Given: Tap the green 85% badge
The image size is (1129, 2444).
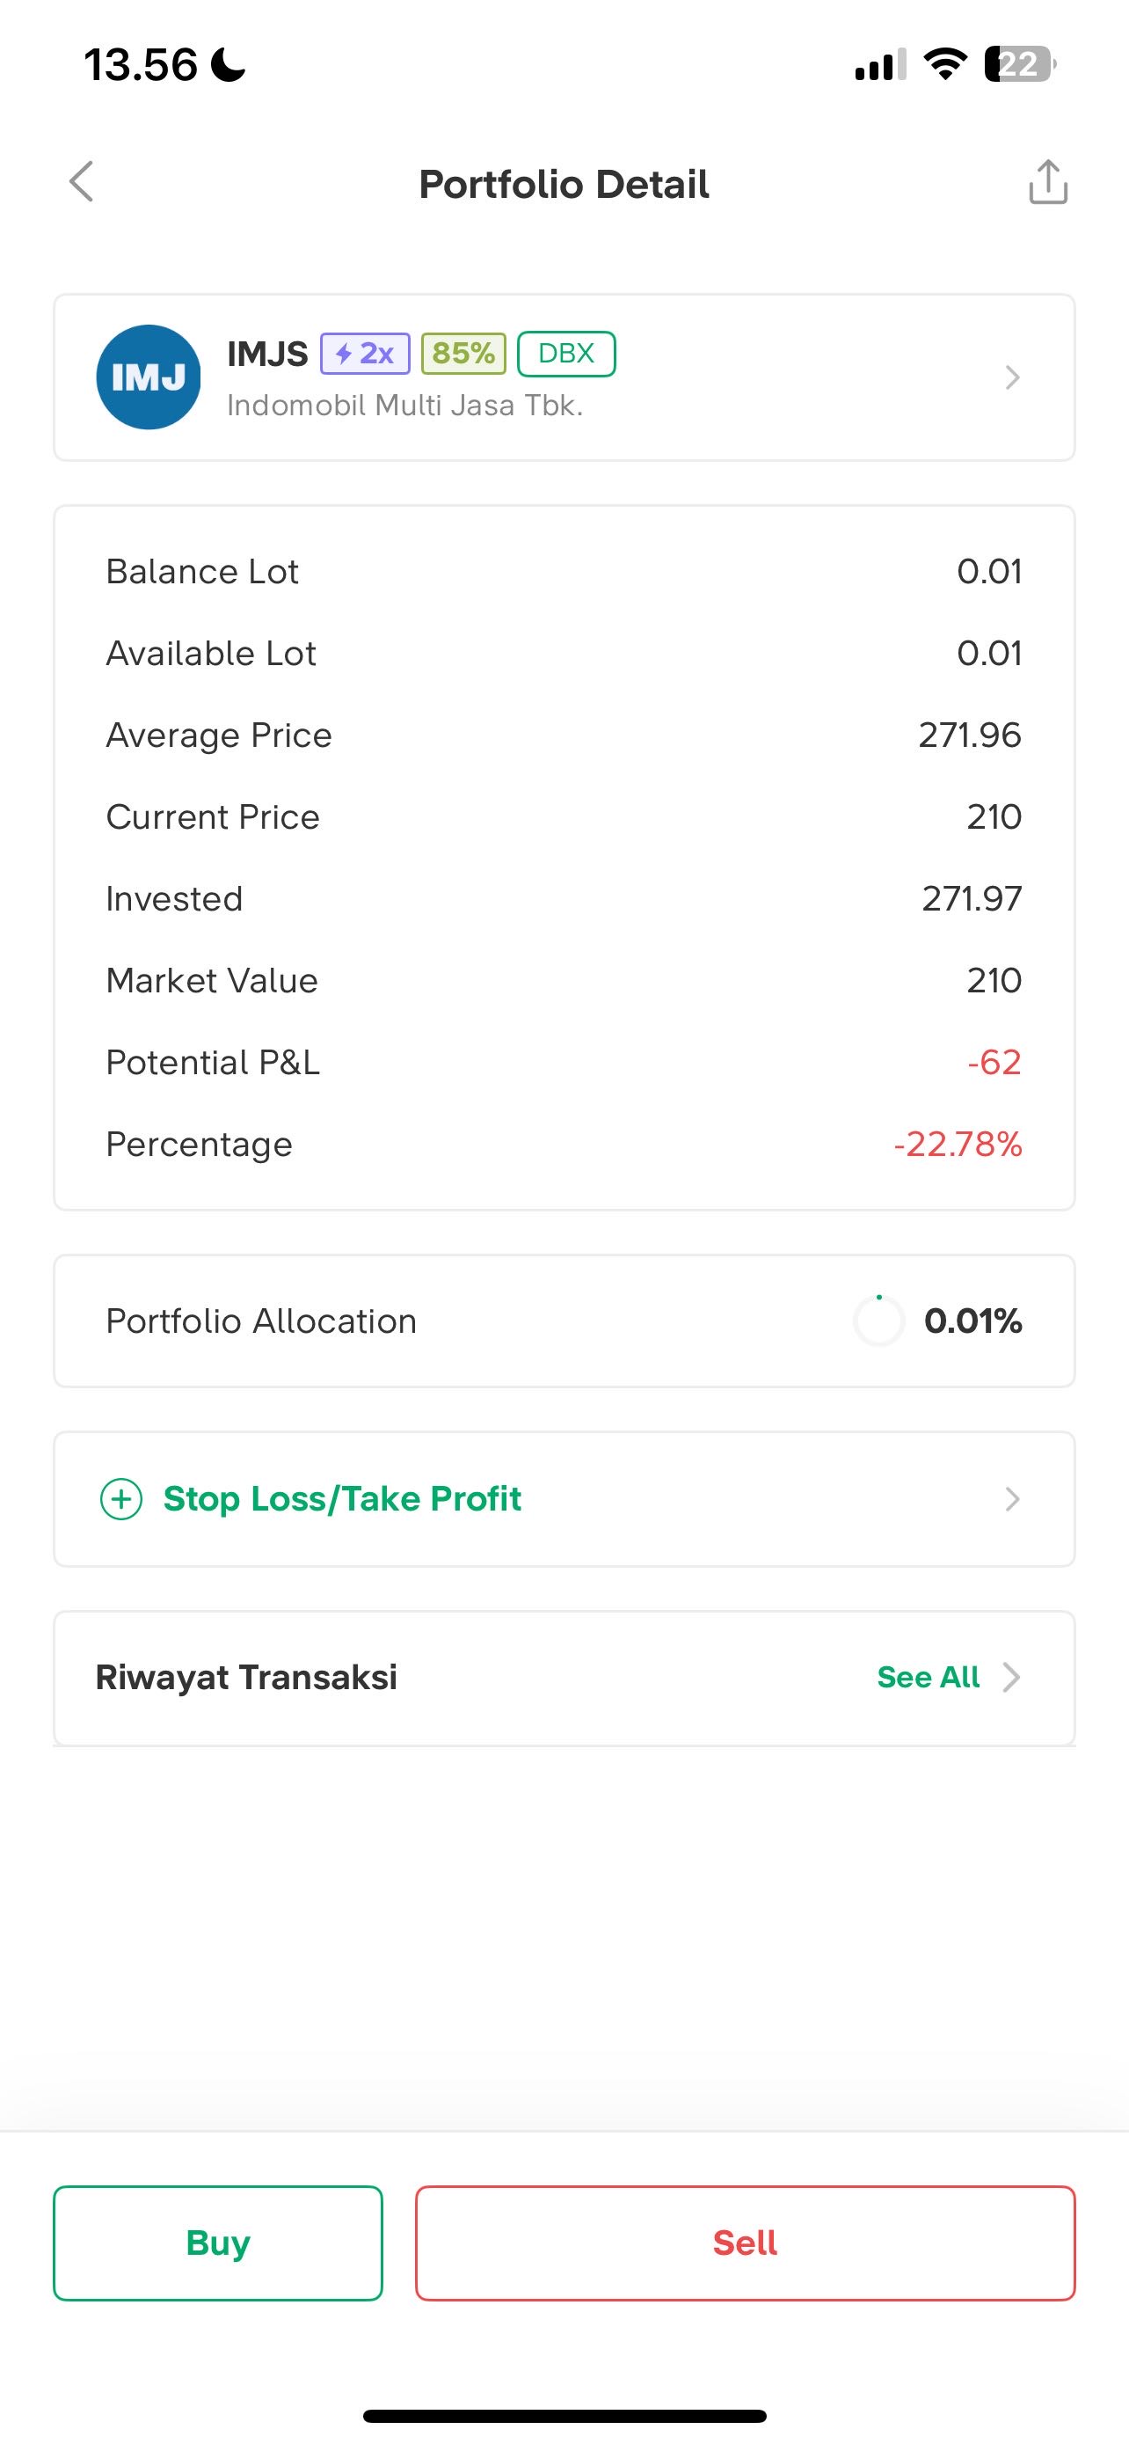Looking at the screenshot, I should (463, 354).
